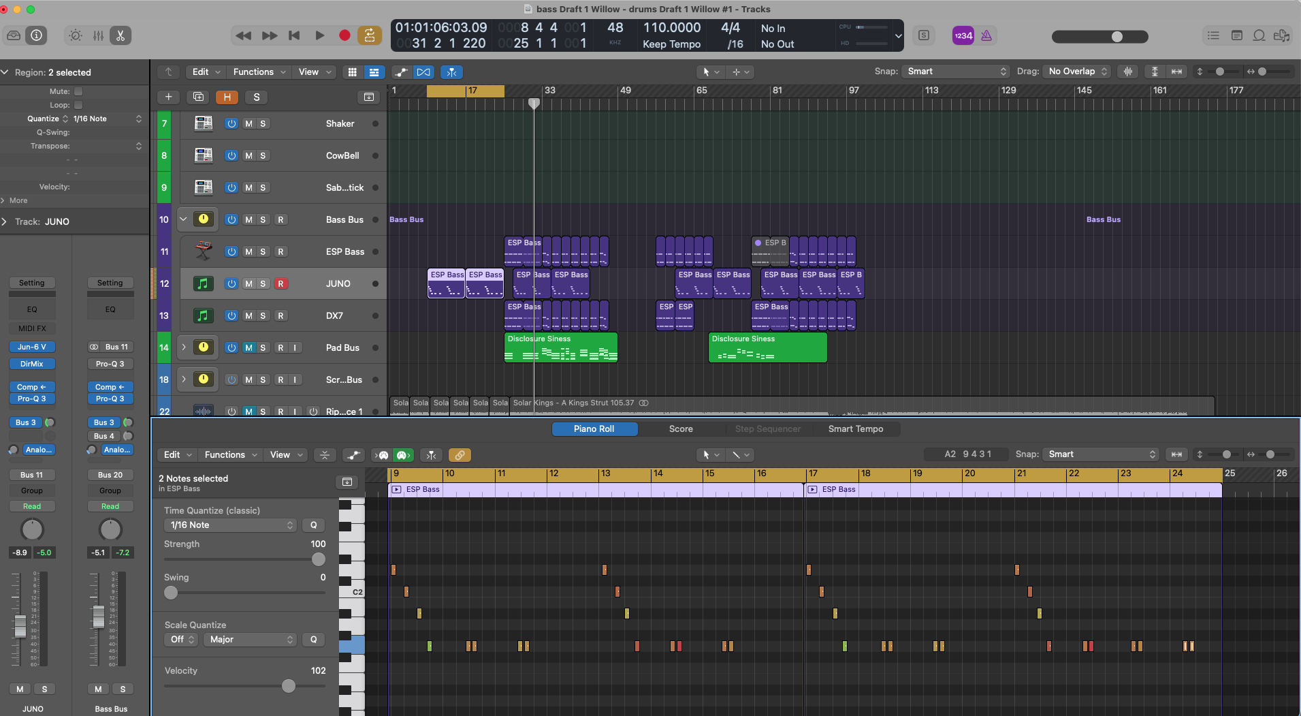The image size is (1301, 716).
Task: Open the List Editors icon
Action: 1213,35
